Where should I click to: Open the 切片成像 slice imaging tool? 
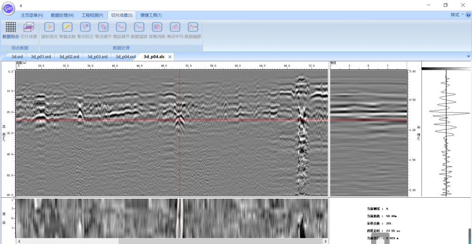(29, 28)
